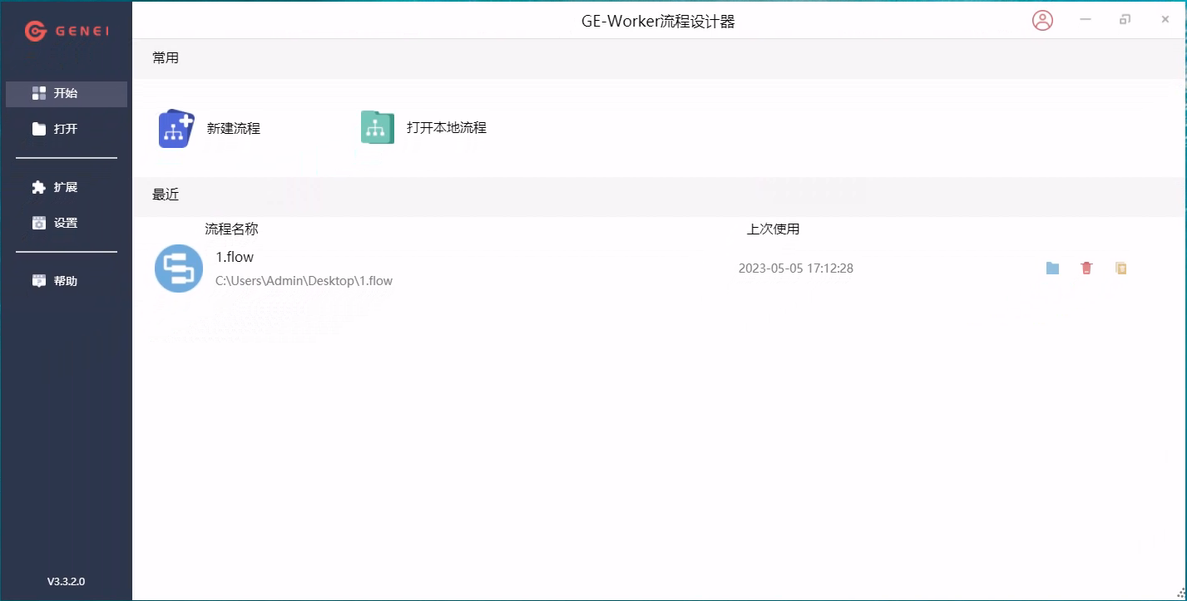Image resolution: width=1187 pixels, height=601 pixels.
Task: Delete 1.flow from recent list
Action: coord(1086,268)
